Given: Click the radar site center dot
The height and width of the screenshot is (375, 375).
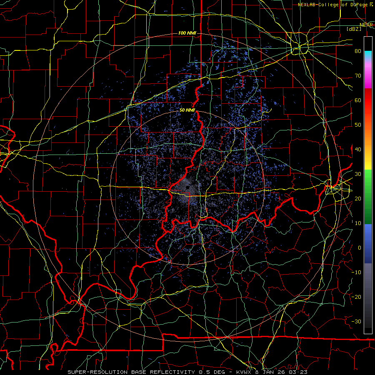Looking at the screenshot, I should click(187, 187).
